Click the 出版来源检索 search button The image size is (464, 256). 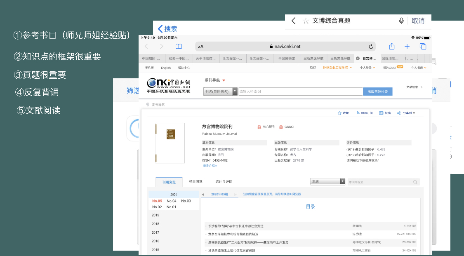377,92
